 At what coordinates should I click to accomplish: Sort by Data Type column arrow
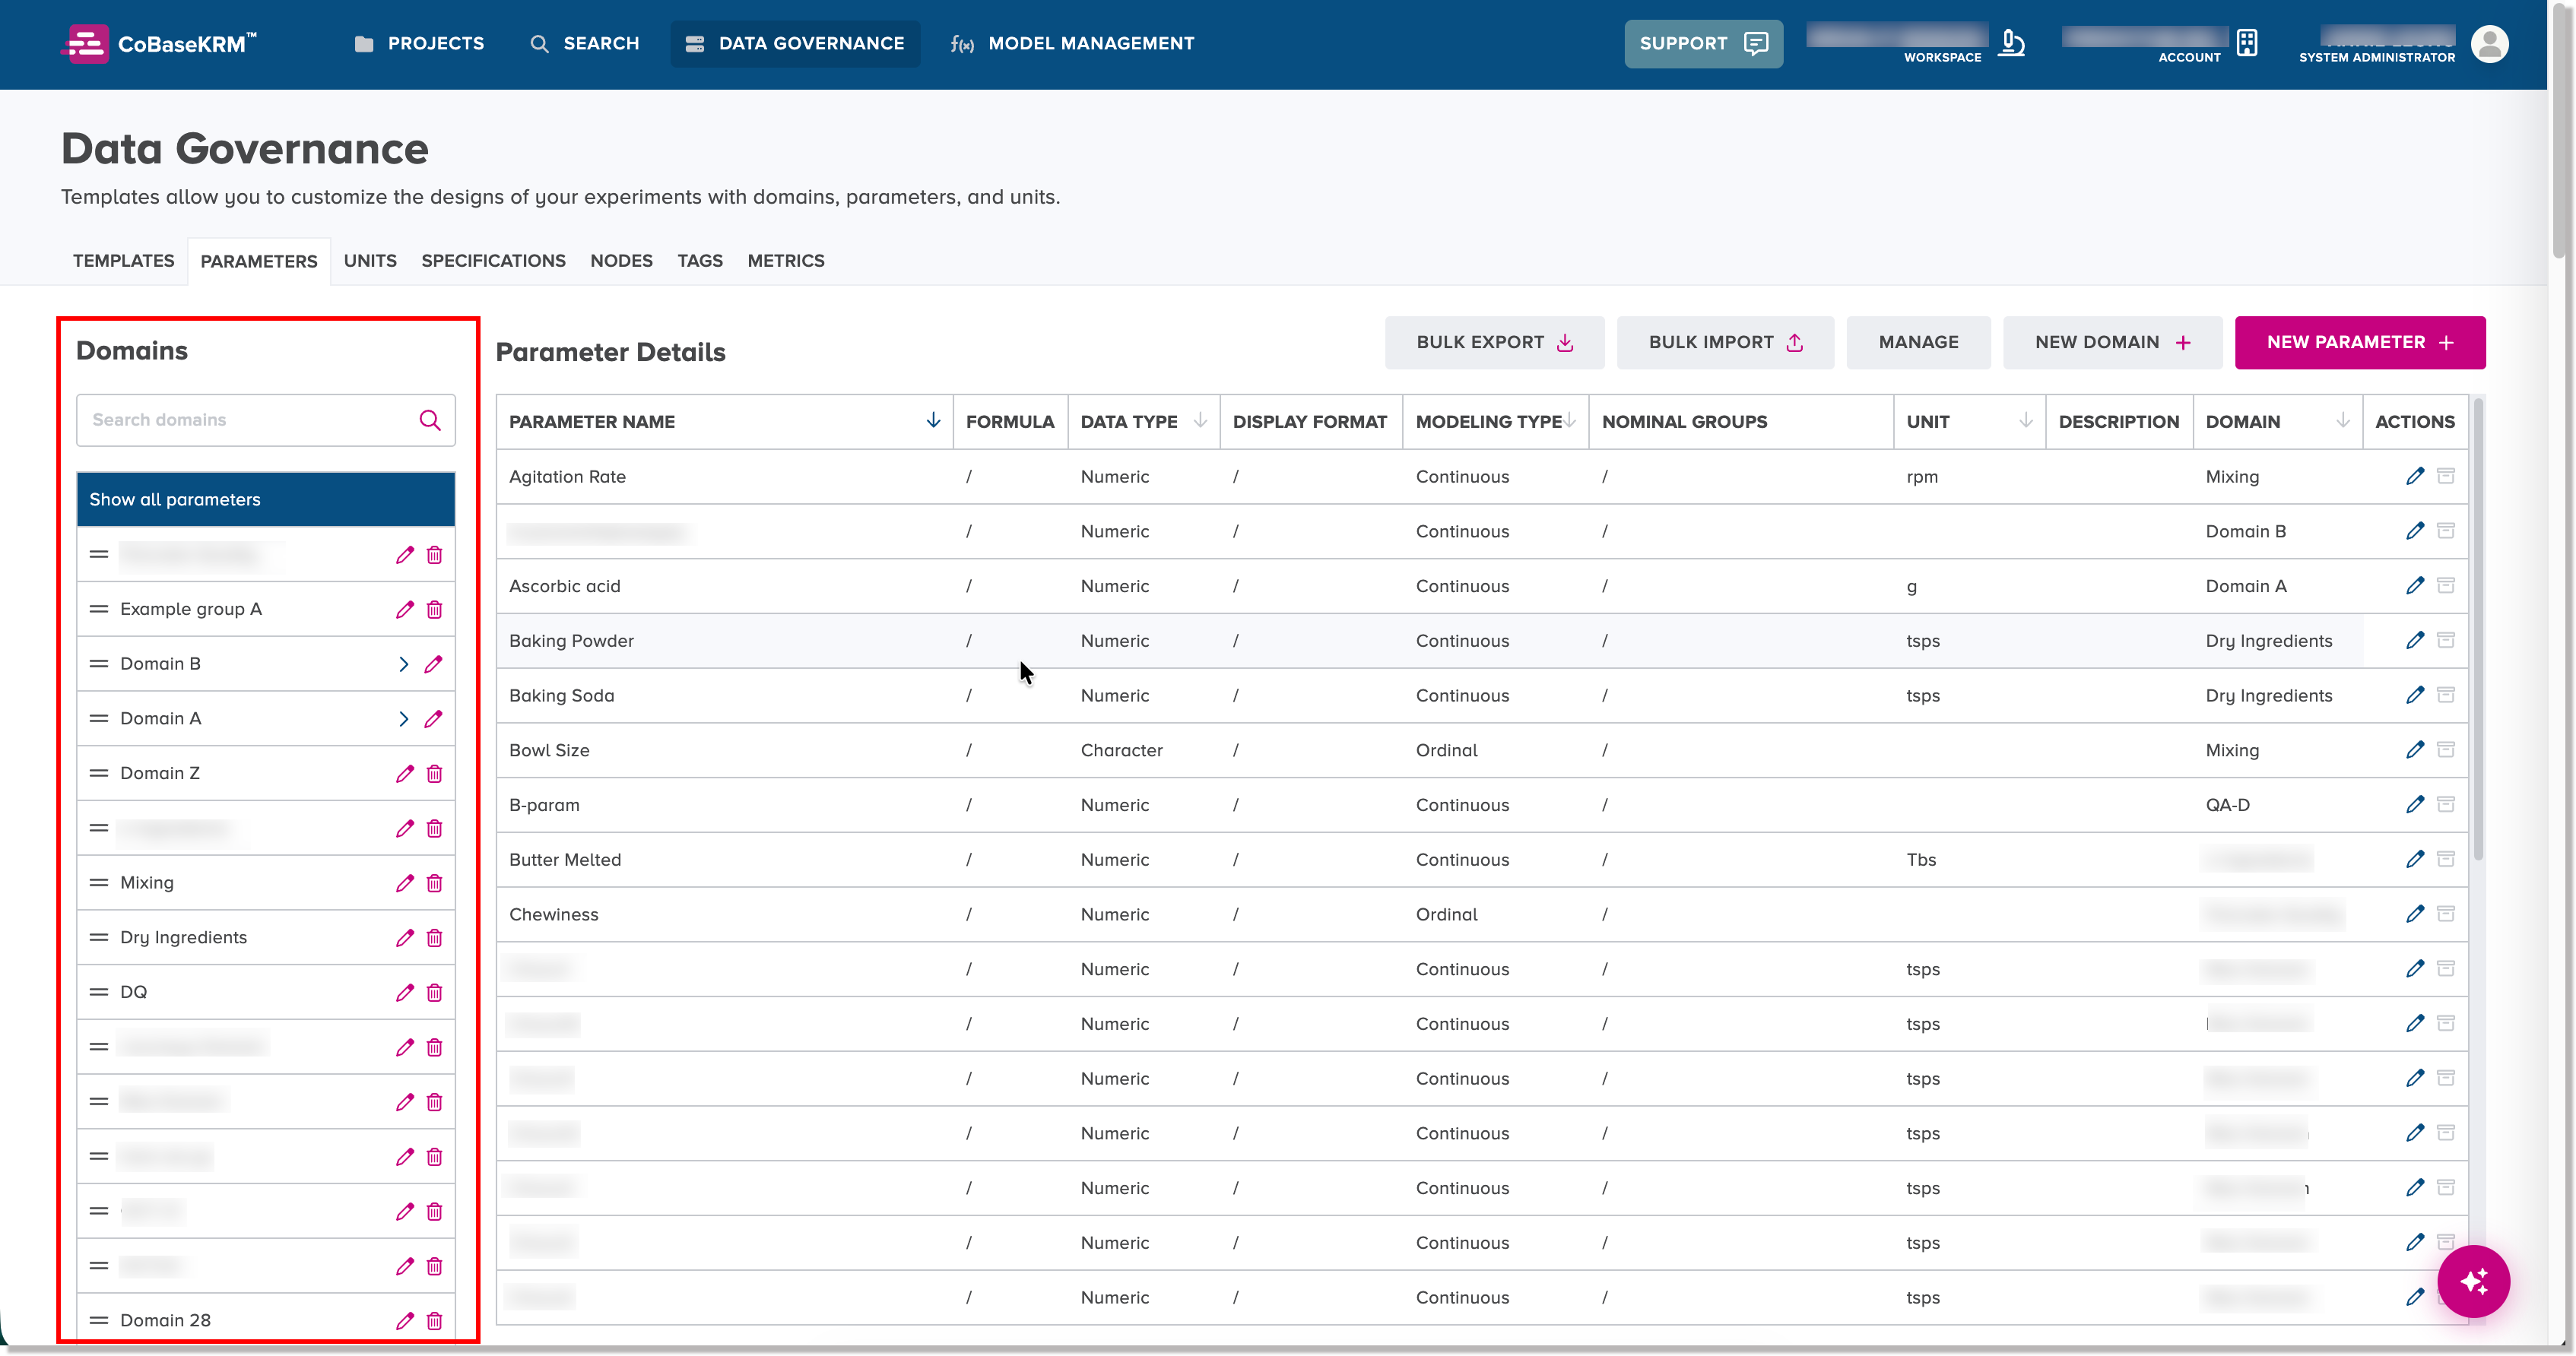click(1200, 420)
